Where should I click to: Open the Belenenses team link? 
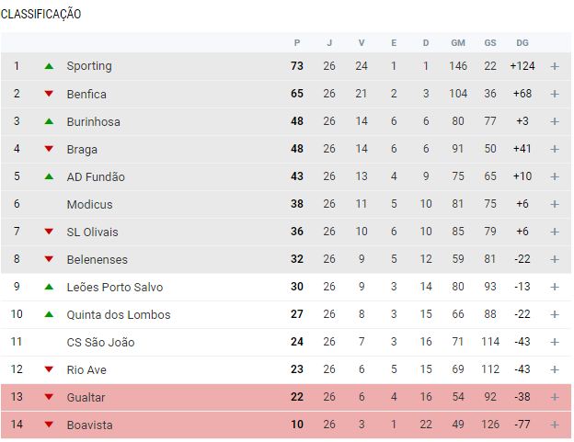coord(97,259)
